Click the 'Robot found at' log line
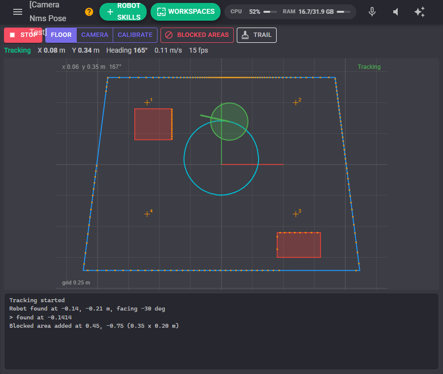The height and width of the screenshot is (374, 443). point(87,309)
